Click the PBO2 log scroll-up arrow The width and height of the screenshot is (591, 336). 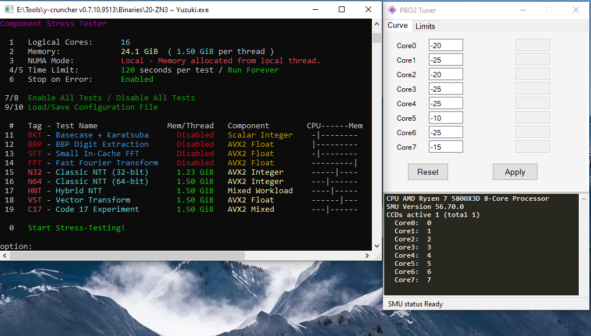[584, 198]
